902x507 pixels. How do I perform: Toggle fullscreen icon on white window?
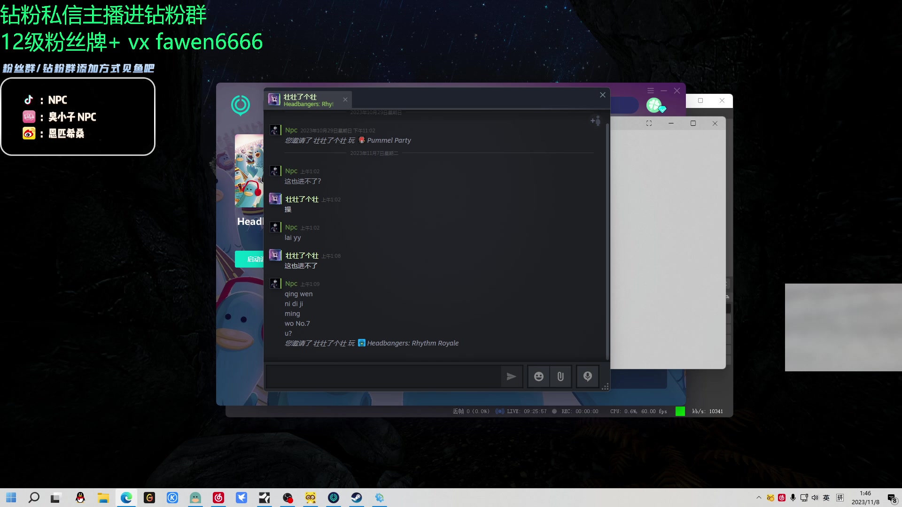click(649, 123)
